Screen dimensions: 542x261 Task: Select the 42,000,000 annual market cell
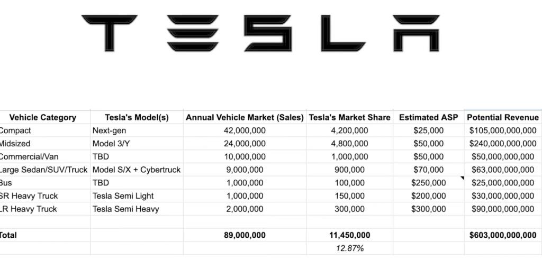coord(245,130)
